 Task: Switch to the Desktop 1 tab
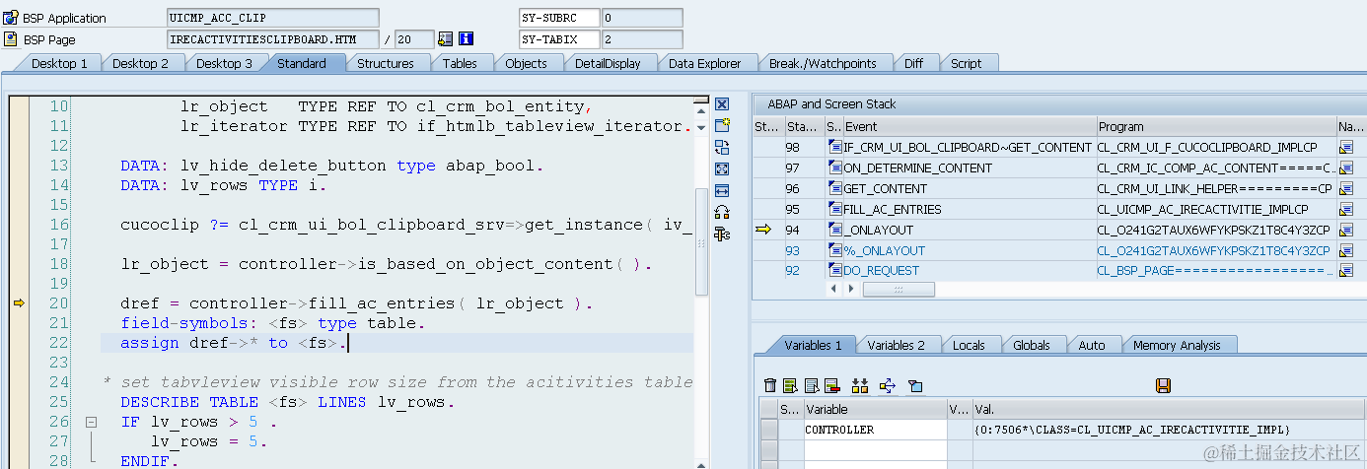[x=59, y=63]
